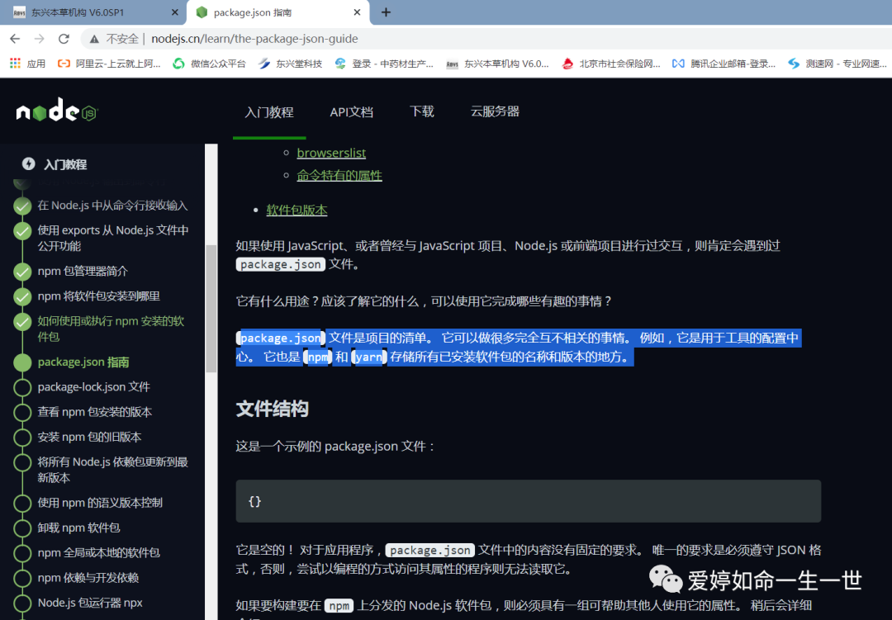The image size is (892, 620).
Task: Click checkmark circle beside npm 将软件包安装到哪里
Action: 23,297
